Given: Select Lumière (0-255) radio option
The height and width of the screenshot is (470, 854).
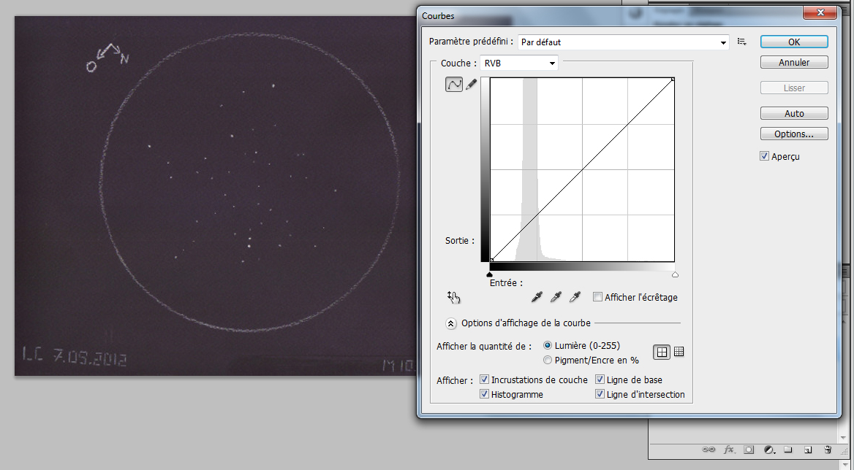Looking at the screenshot, I should click(x=548, y=346).
